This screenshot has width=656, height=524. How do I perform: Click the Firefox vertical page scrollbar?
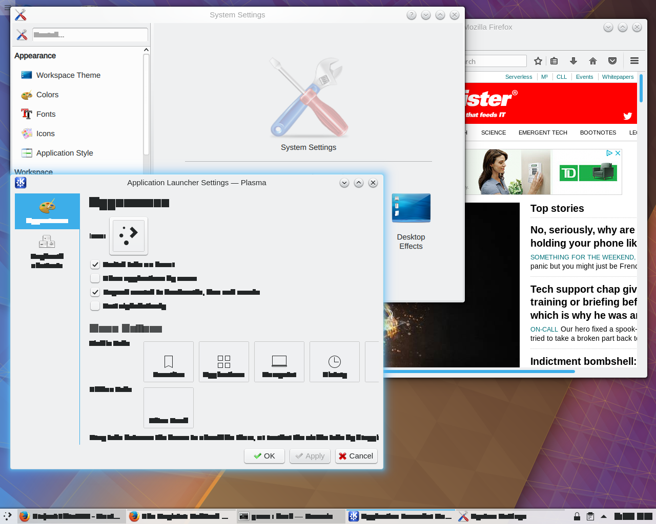(641, 88)
